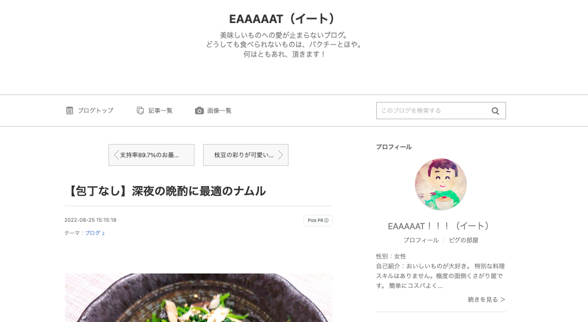Open 記事一覧 navigation item

(x=155, y=111)
